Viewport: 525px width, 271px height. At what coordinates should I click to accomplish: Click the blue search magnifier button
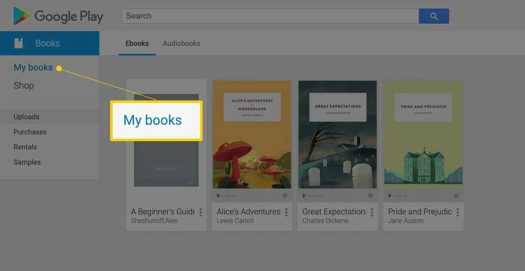(x=434, y=16)
